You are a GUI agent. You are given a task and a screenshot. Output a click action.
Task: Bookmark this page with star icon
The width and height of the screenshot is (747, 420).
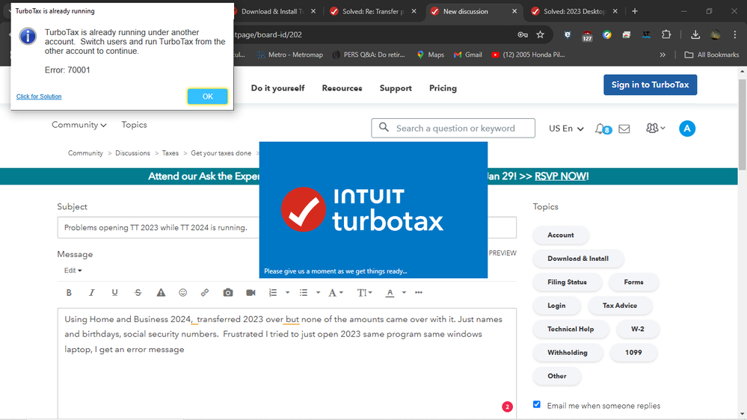tap(541, 34)
